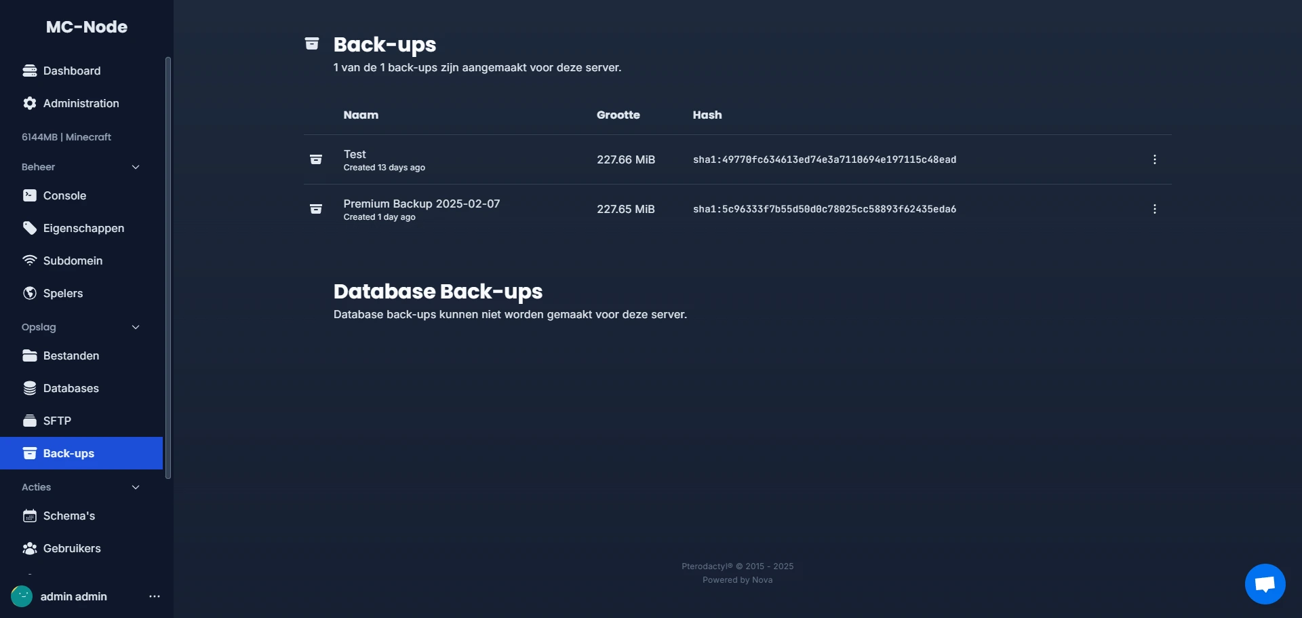Open Subdomein settings
This screenshot has height=618, width=1302.
coord(73,260)
